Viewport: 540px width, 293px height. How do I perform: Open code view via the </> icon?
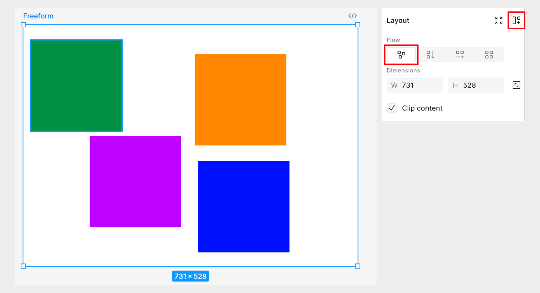point(352,16)
